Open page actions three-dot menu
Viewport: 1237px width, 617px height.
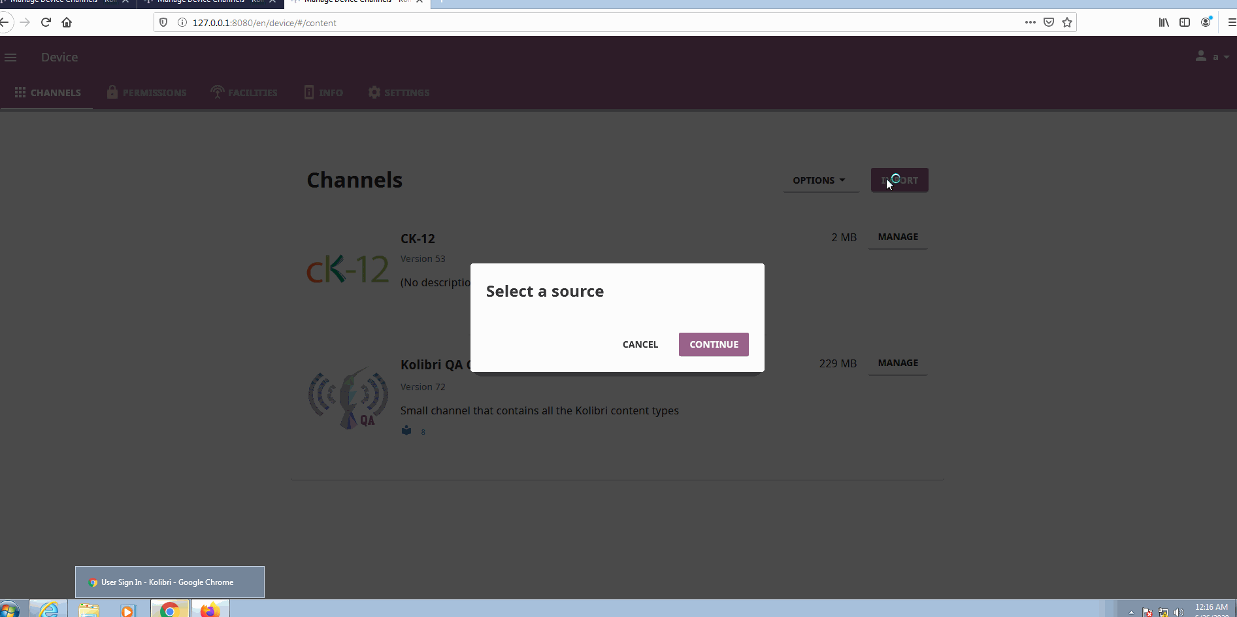[1031, 22]
